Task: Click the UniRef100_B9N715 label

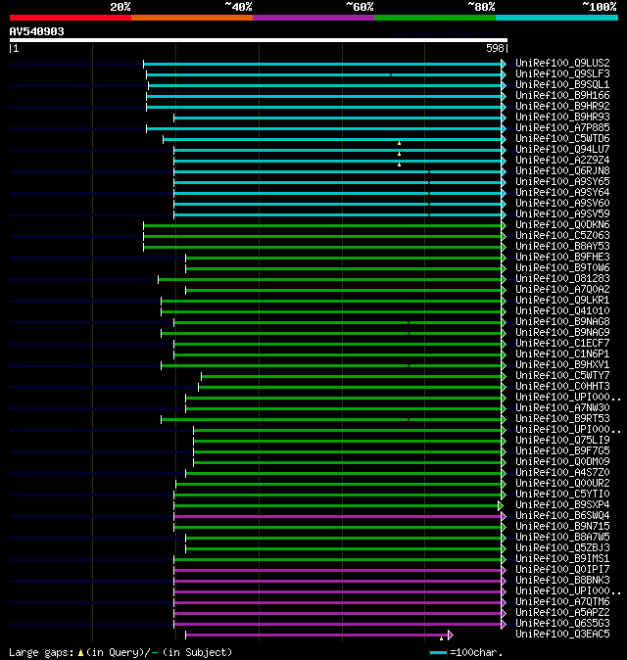Action: click(x=562, y=527)
